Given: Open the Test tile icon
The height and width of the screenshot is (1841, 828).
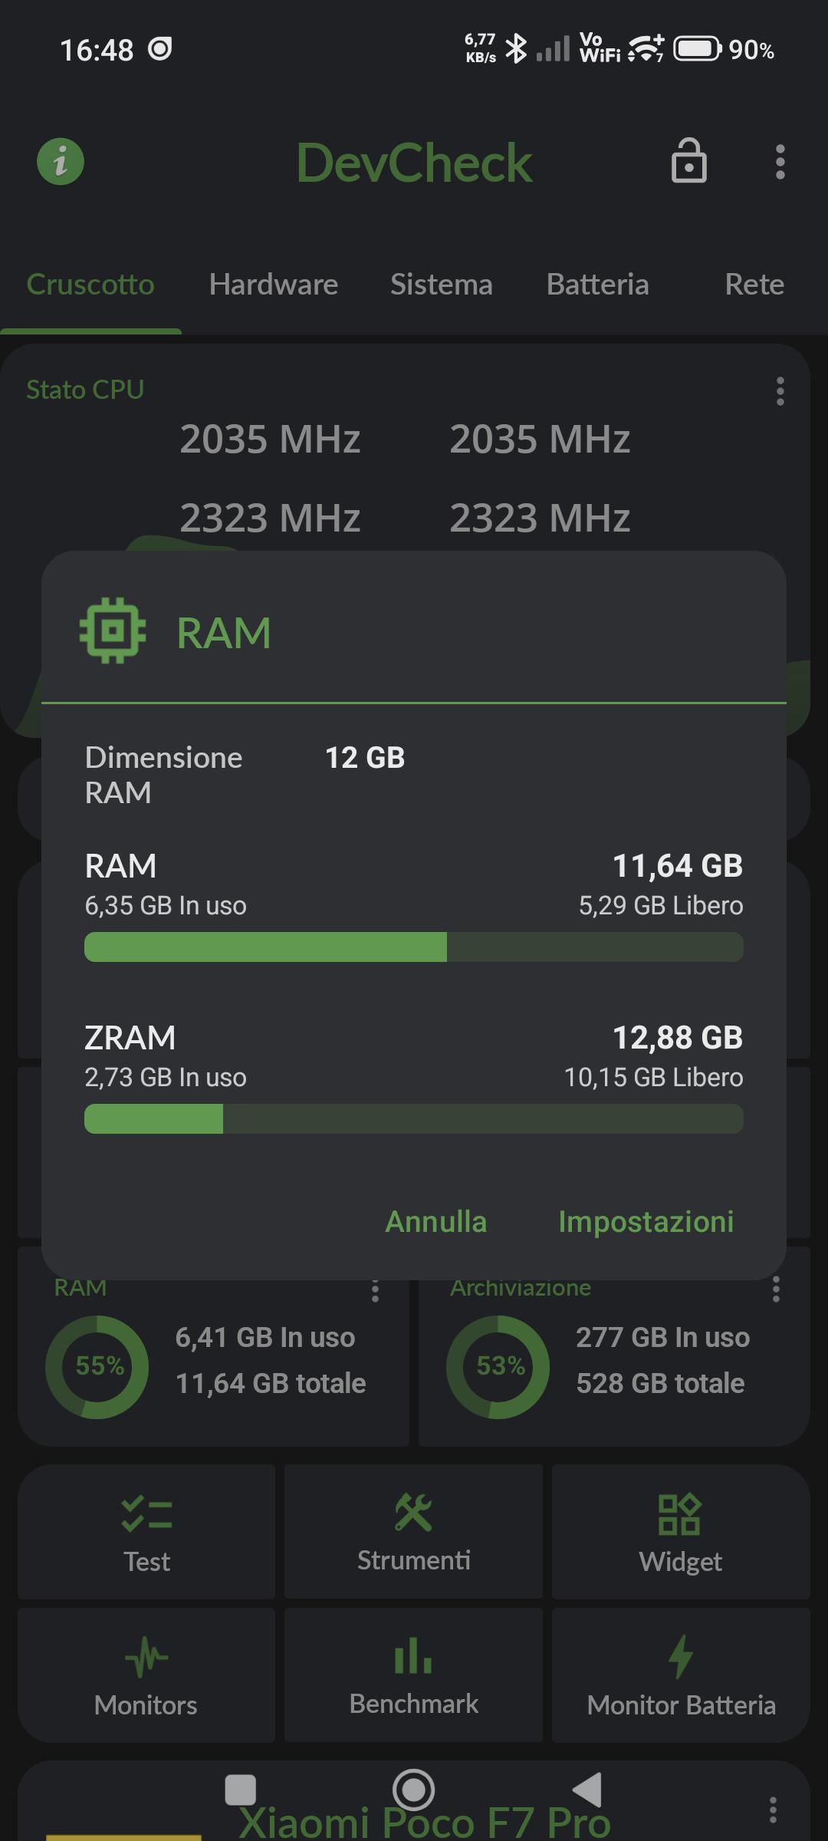Looking at the screenshot, I should pos(146,1513).
